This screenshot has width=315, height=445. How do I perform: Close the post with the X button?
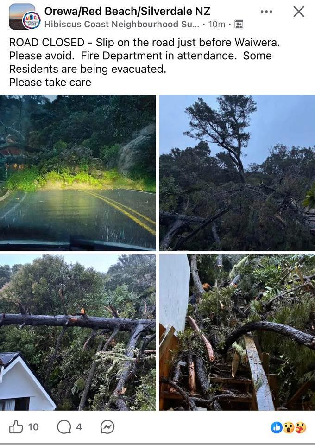tap(299, 12)
